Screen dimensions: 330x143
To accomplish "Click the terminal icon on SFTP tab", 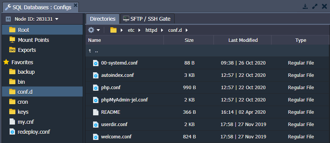I will tap(126, 19).
